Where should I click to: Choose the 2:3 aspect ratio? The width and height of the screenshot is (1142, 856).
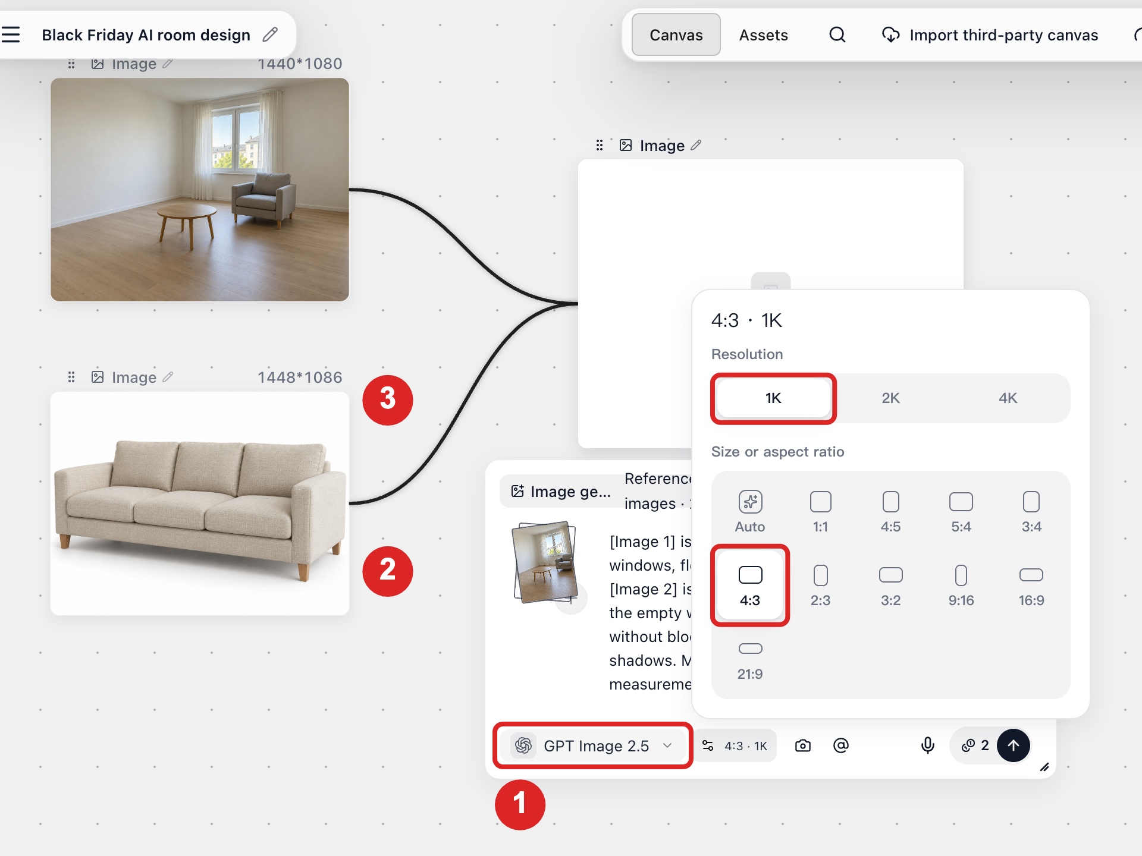pyautogui.click(x=820, y=586)
